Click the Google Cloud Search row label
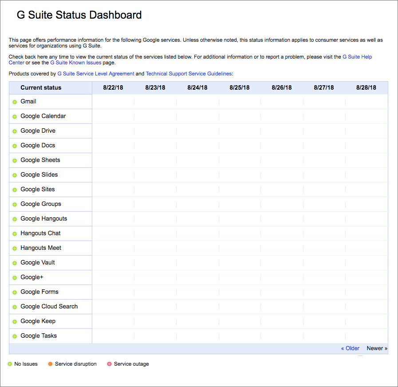398x387 pixels. pos(49,307)
